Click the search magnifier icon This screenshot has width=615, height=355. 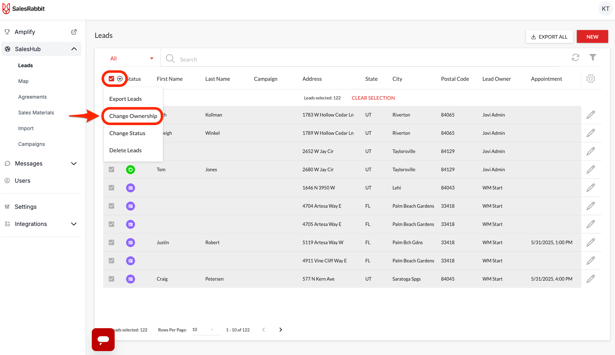point(170,59)
